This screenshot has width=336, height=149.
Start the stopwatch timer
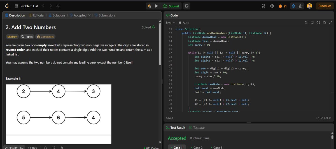pos(293,6)
